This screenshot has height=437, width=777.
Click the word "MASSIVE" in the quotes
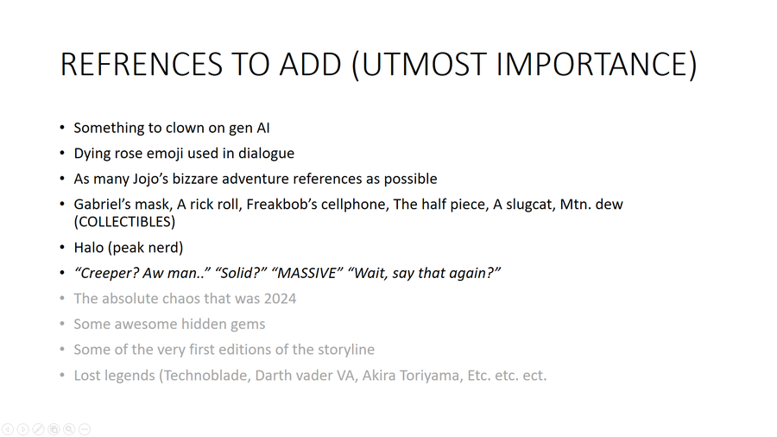point(307,273)
